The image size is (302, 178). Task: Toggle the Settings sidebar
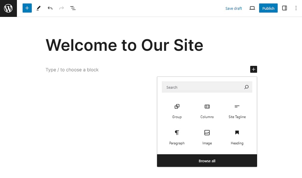click(x=284, y=8)
